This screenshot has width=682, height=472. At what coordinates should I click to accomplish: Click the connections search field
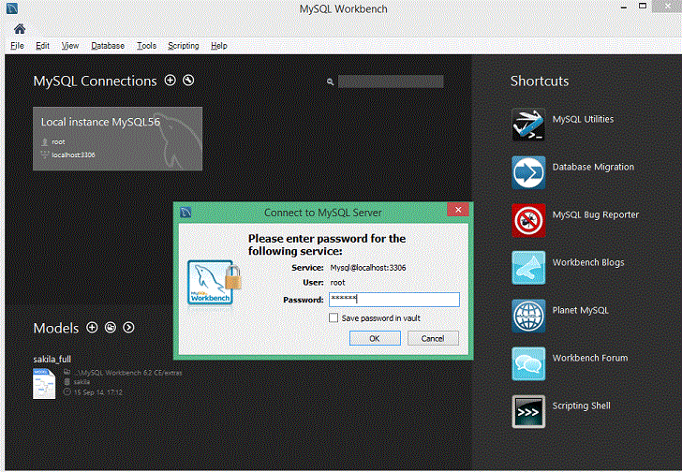[391, 81]
